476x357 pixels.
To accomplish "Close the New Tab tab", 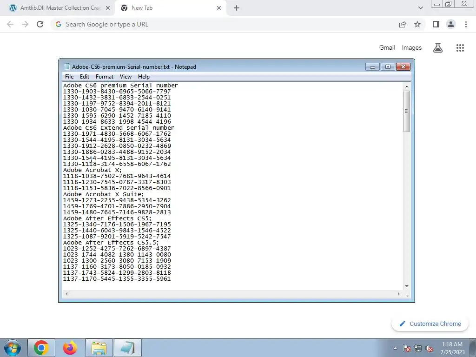I will [x=219, y=8].
